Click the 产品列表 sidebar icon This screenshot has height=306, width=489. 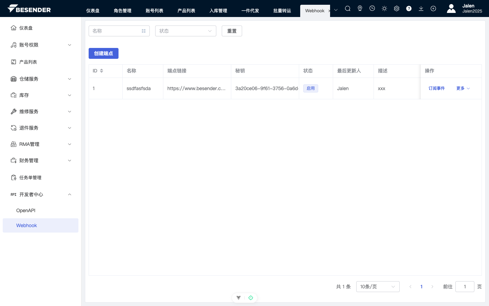tap(14, 62)
